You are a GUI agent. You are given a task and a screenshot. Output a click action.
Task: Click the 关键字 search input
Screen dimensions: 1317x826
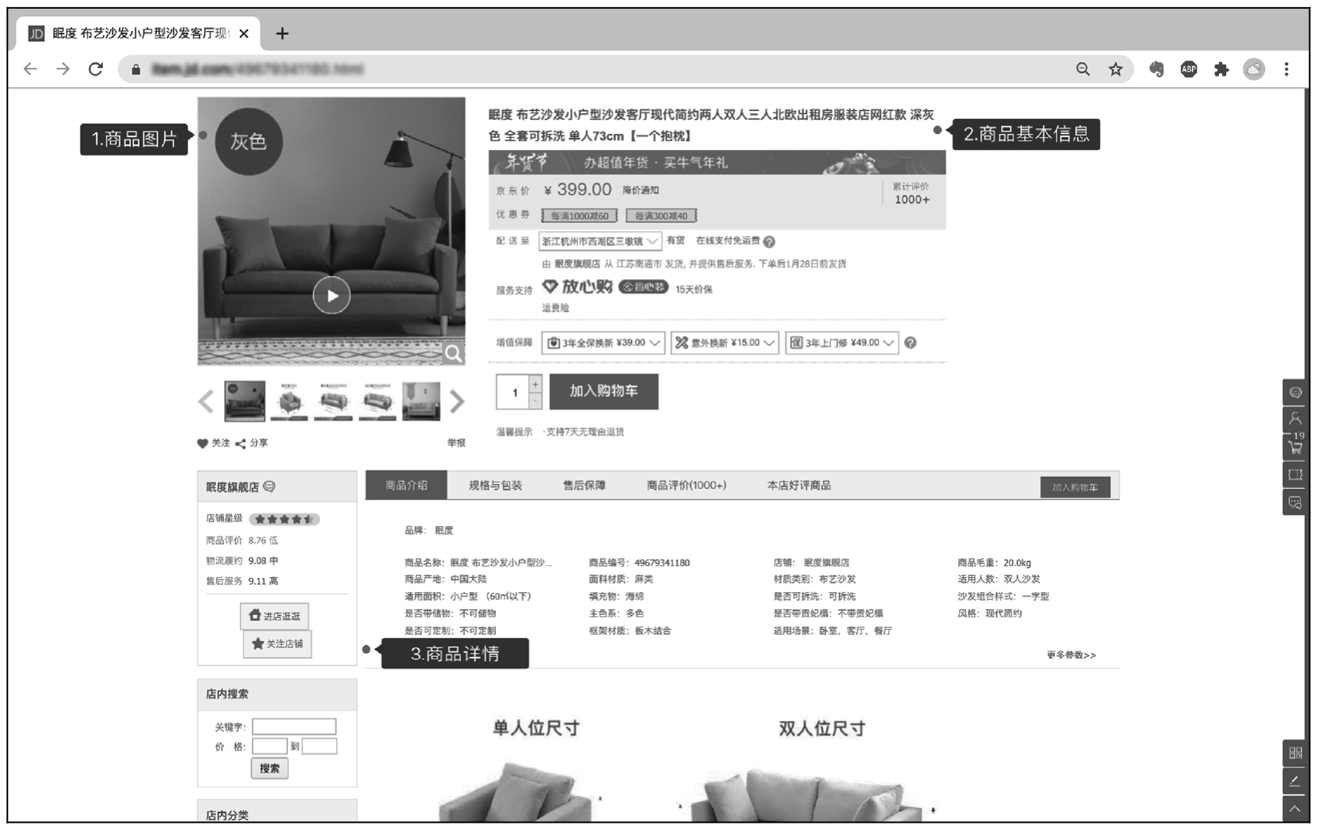point(294,727)
